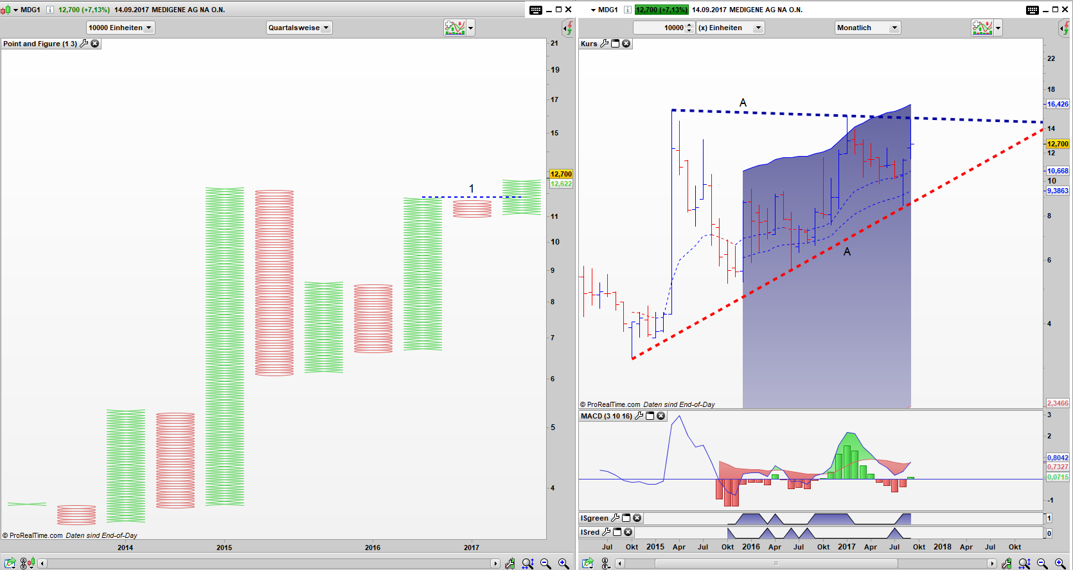Open MDG1 ticker menu arrow on right

[593, 10]
